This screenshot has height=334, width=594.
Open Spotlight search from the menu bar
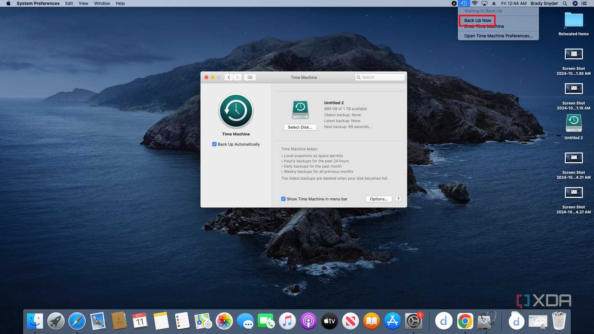click(564, 3)
